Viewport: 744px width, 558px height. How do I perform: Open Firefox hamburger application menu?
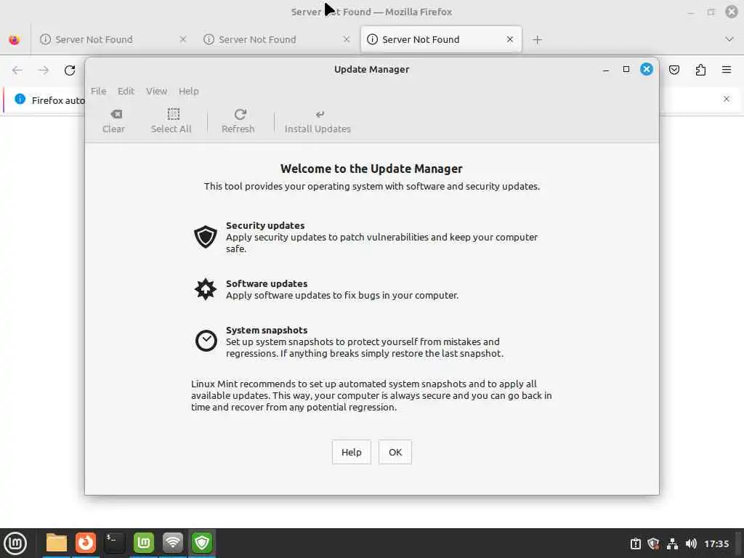coord(727,70)
